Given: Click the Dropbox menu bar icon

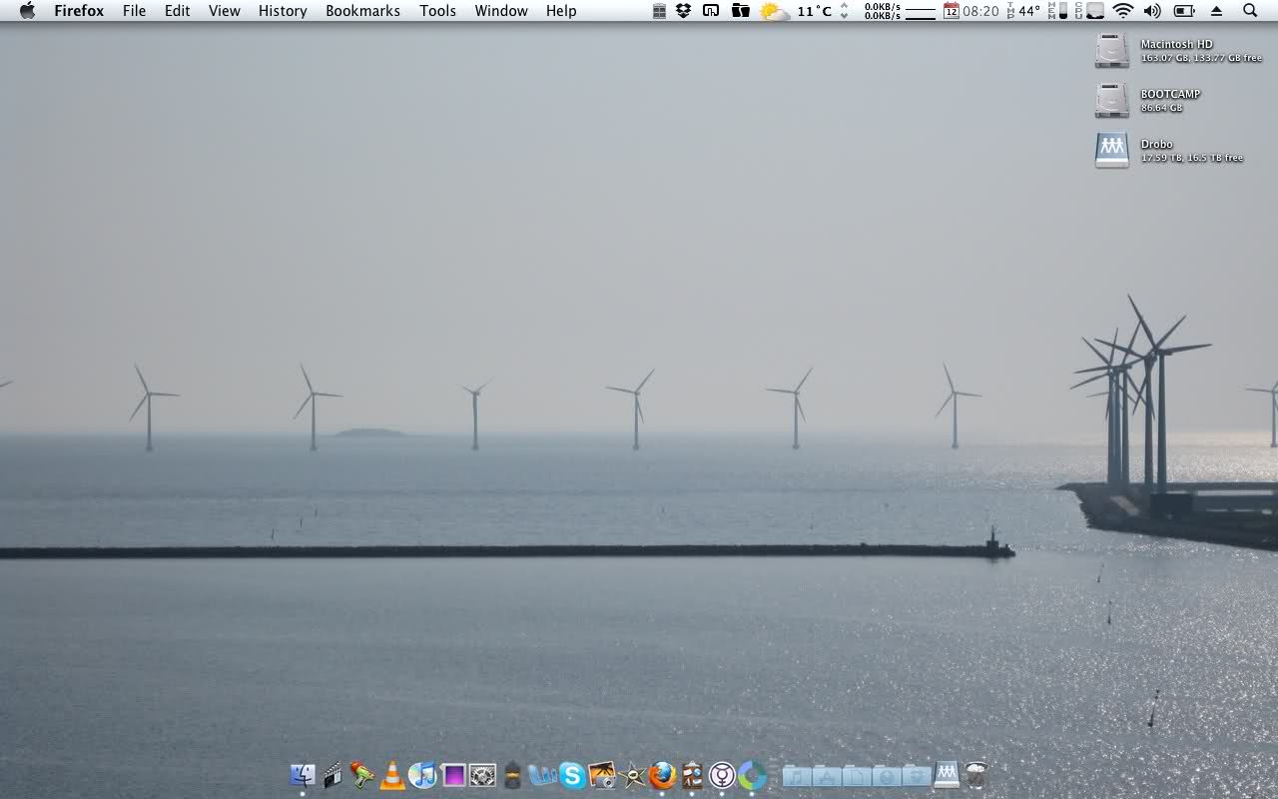Looking at the screenshot, I should point(684,11).
